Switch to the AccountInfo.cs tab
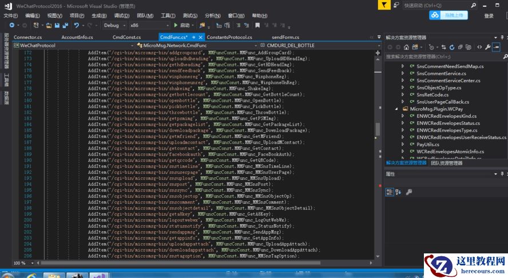 77,37
